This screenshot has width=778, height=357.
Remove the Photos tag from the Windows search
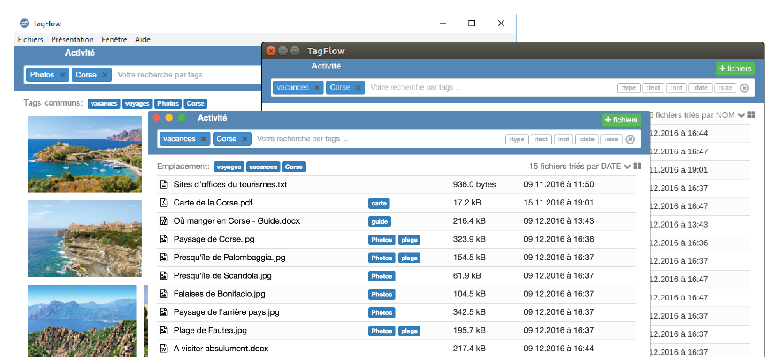click(62, 75)
